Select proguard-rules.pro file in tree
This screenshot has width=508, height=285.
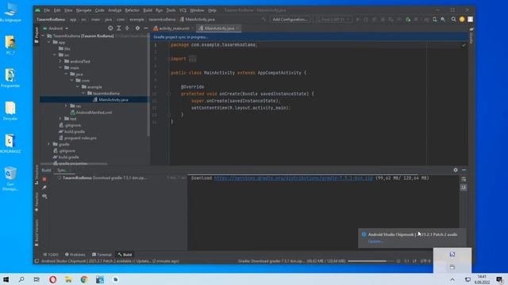pos(78,138)
